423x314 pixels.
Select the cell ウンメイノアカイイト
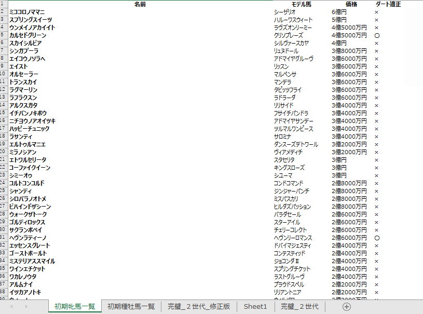click(140, 28)
